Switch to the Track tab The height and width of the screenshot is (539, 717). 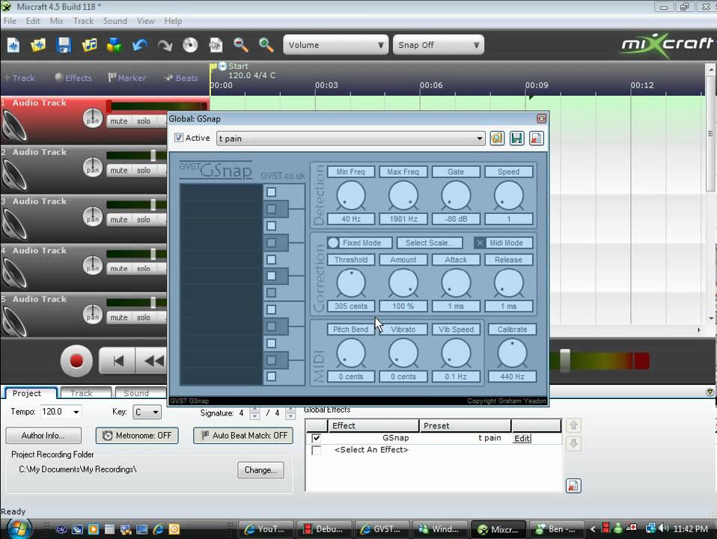click(x=86, y=393)
